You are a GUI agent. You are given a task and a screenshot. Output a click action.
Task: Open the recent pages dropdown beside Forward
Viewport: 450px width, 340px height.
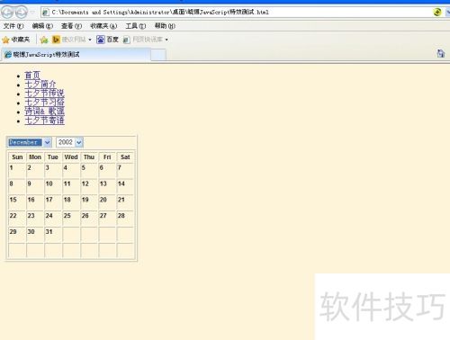pyautogui.click(x=32, y=13)
